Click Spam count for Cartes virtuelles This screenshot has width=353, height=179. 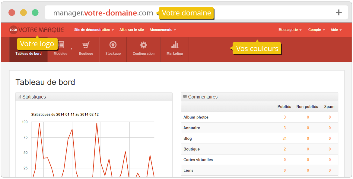point(329,160)
